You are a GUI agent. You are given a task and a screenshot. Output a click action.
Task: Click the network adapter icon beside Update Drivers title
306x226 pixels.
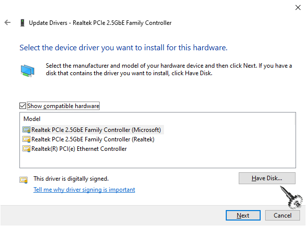[22, 23]
